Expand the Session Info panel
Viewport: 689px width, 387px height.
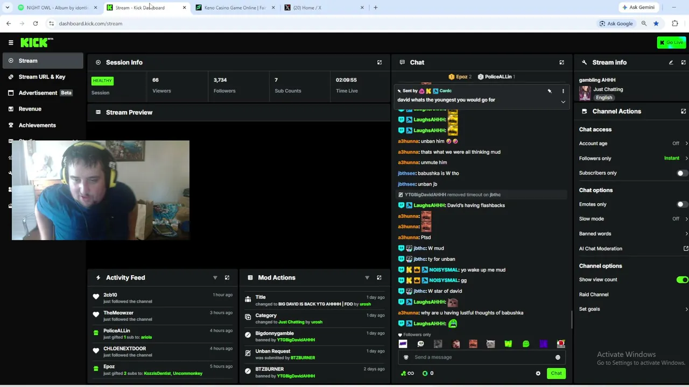tap(379, 62)
